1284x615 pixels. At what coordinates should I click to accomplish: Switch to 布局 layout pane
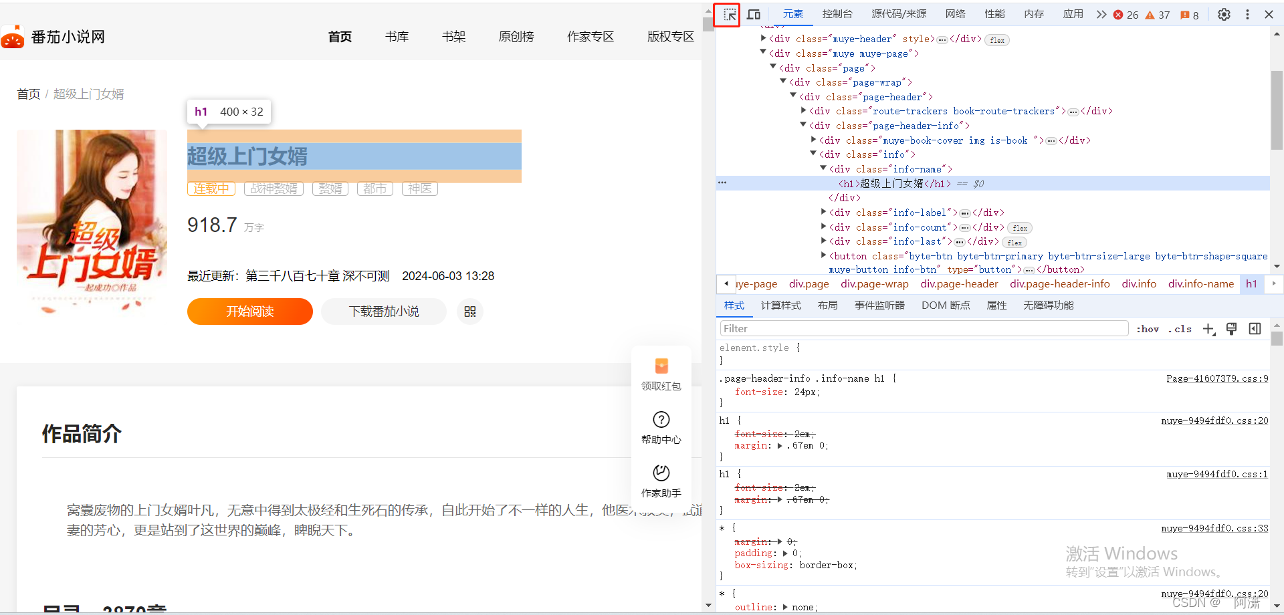[x=828, y=305]
